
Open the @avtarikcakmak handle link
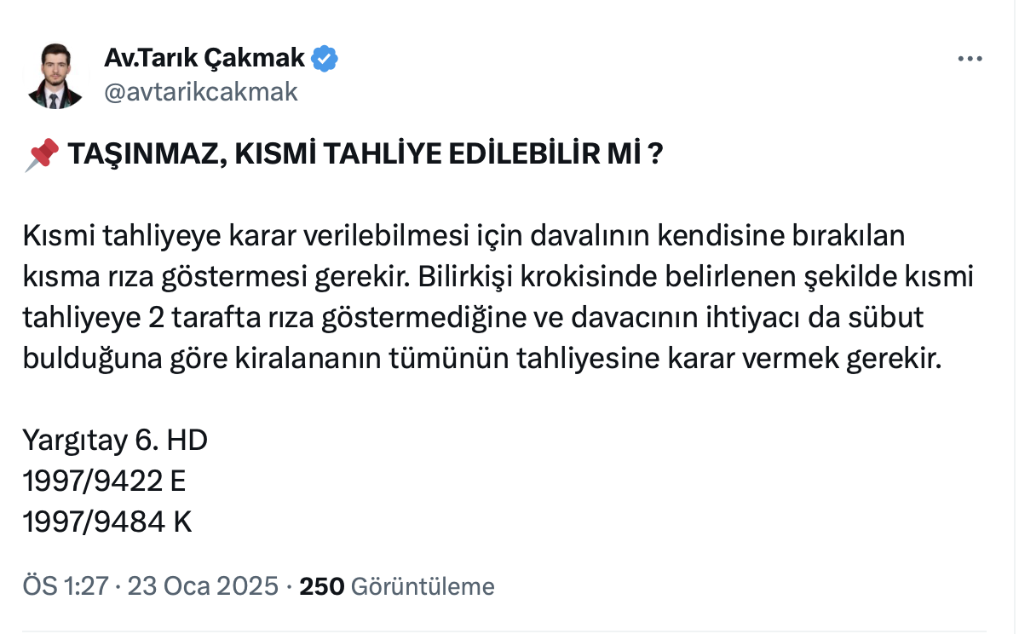pyautogui.click(x=201, y=91)
